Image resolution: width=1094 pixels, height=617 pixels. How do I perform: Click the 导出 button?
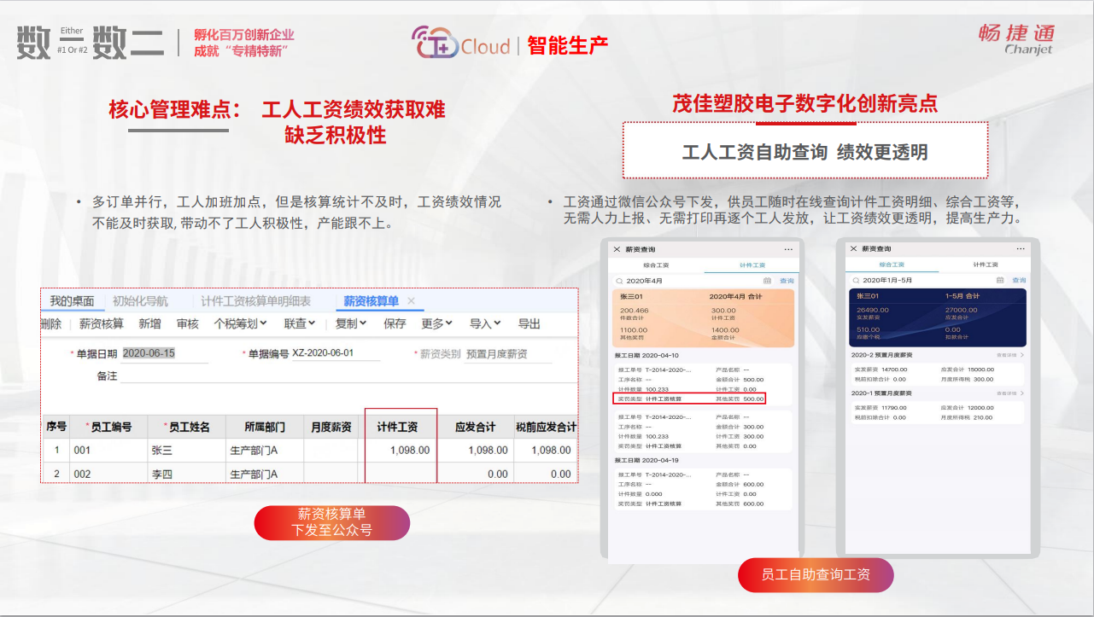coord(529,323)
